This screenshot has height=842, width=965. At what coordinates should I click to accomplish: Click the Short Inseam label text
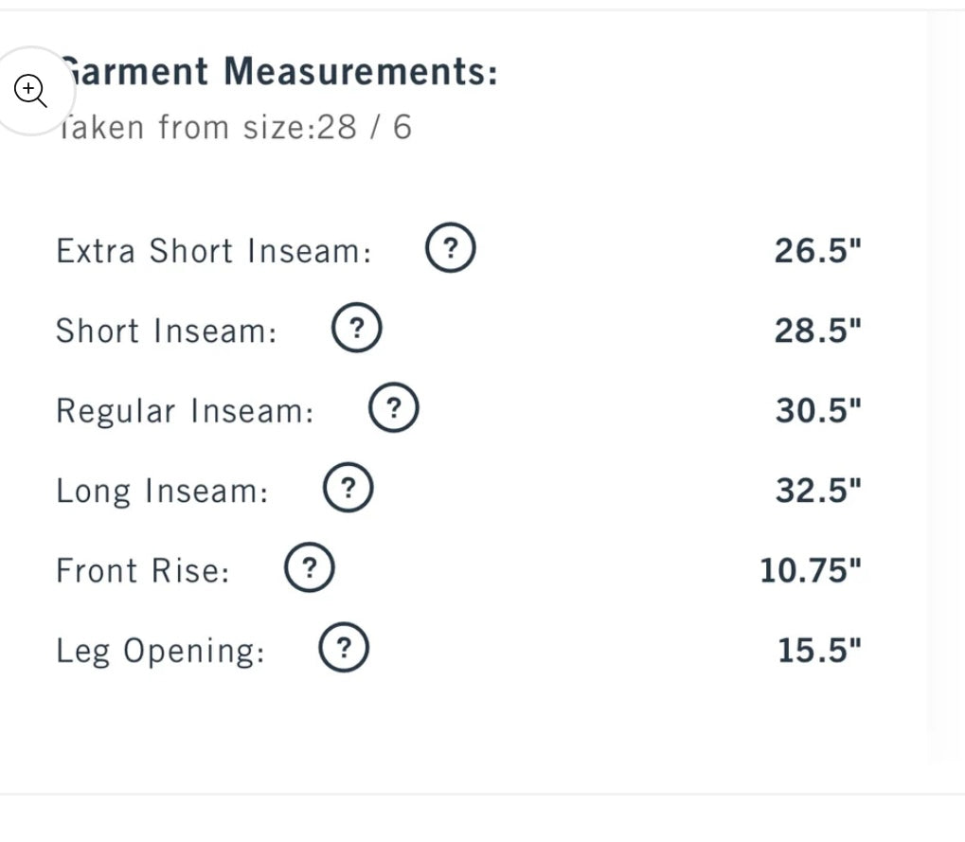pos(166,331)
